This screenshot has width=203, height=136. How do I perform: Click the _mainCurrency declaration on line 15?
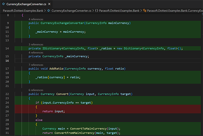pos(77,56)
